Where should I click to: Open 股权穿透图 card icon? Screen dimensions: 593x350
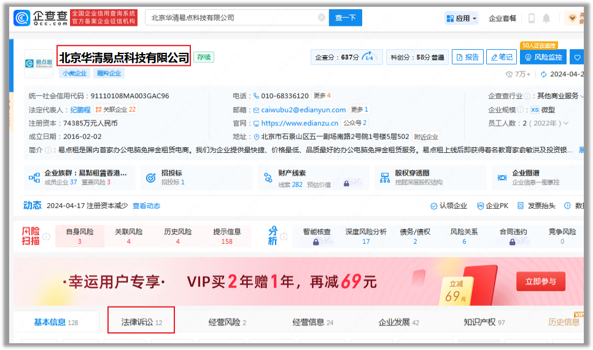(x=385, y=177)
